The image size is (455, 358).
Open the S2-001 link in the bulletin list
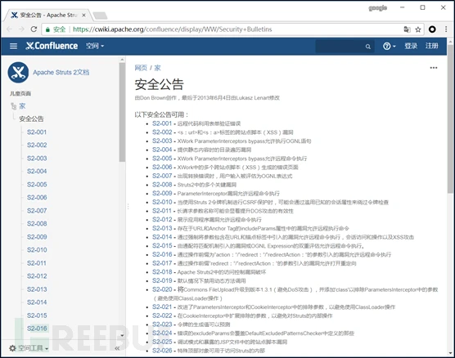(162, 123)
